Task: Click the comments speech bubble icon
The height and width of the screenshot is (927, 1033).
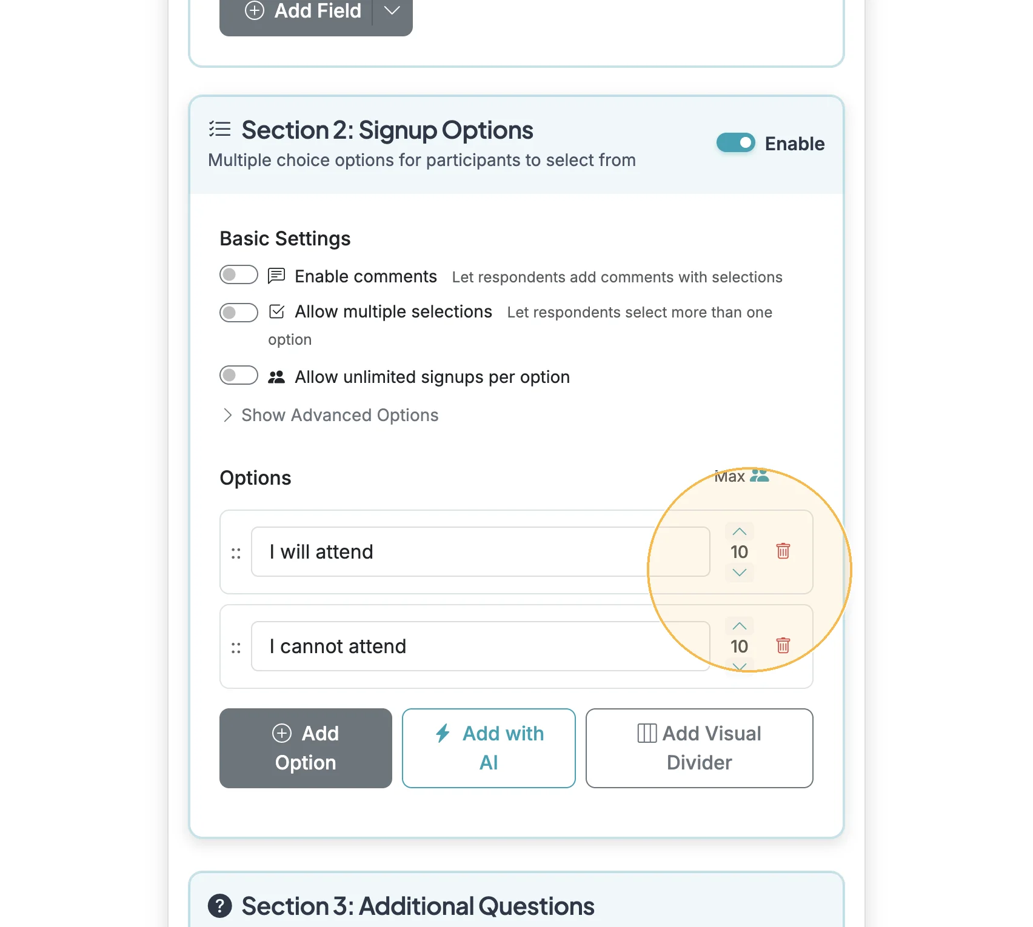Action: pos(276,276)
